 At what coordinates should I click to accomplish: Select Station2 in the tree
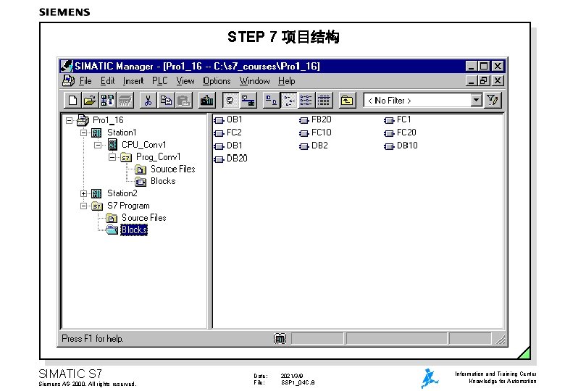tap(122, 193)
